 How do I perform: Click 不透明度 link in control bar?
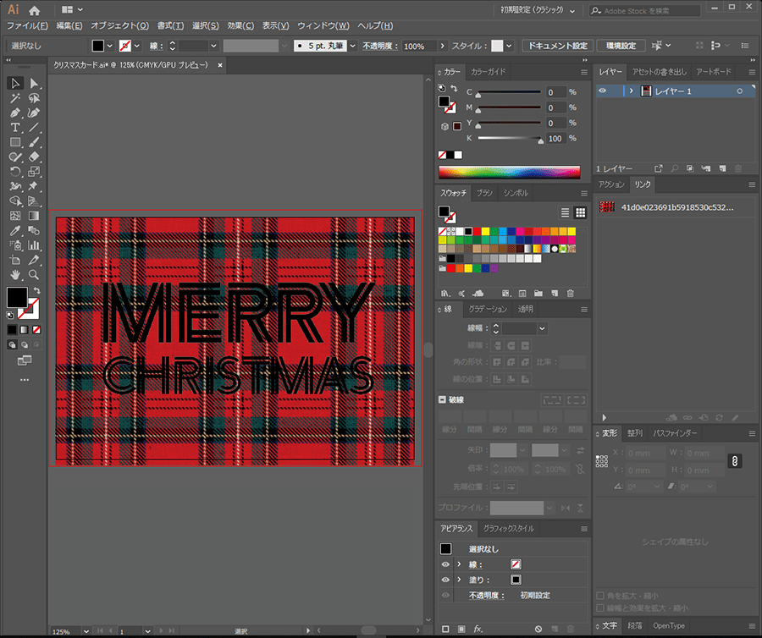[x=380, y=46]
